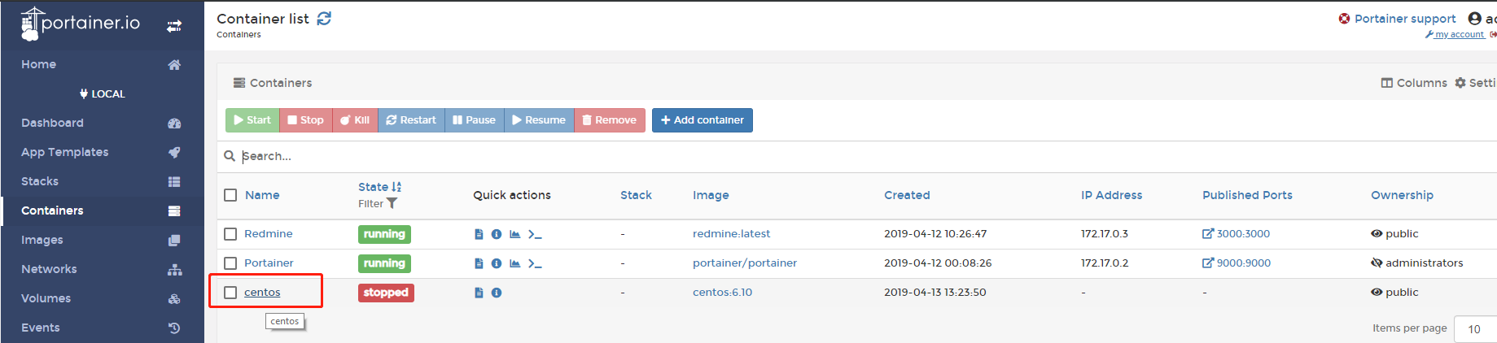Screen dimensions: 1497x343
Task: Go to Images in the sidebar
Action: [42, 240]
